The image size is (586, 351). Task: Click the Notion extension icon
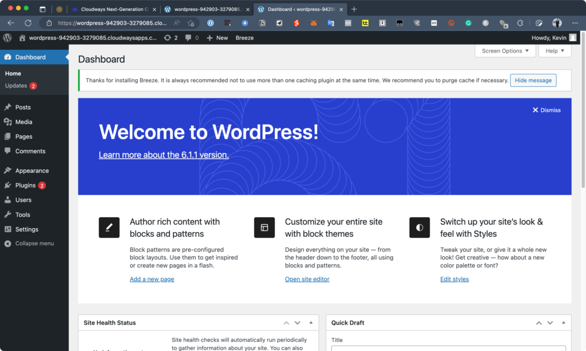pos(262,23)
